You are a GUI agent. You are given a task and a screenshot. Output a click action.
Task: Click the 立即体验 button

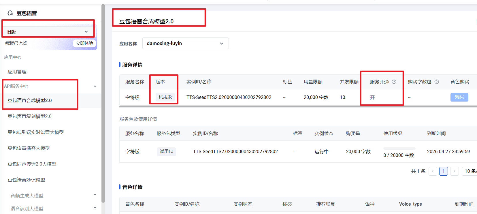point(84,43)
